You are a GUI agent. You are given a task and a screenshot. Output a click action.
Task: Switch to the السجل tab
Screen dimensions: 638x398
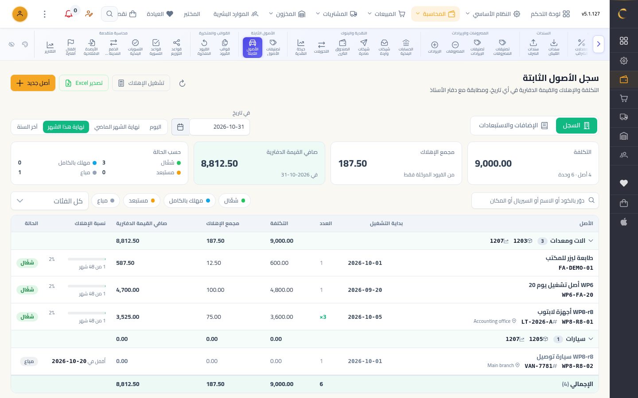tap(576, 126)
